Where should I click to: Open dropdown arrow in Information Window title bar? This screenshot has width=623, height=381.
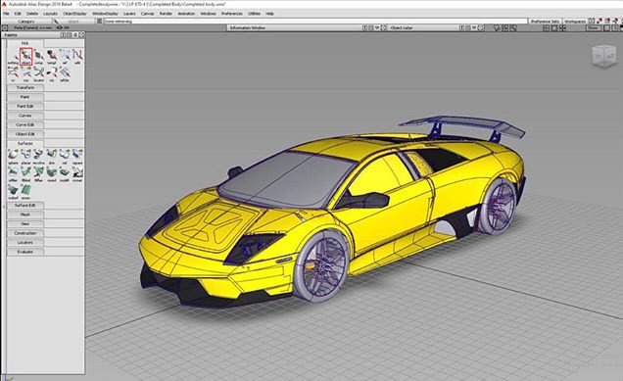coord(377,27)
